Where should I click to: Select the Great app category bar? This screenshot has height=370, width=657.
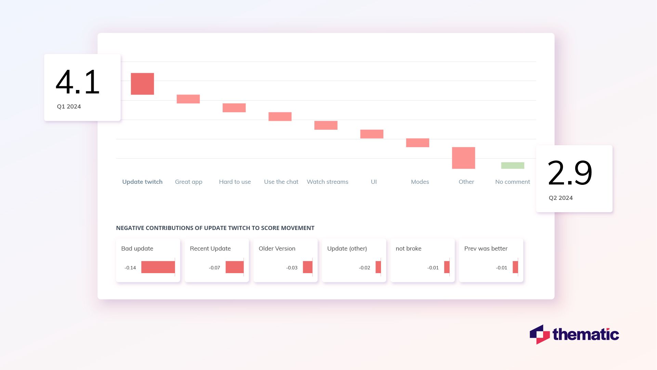coord(188,98)
